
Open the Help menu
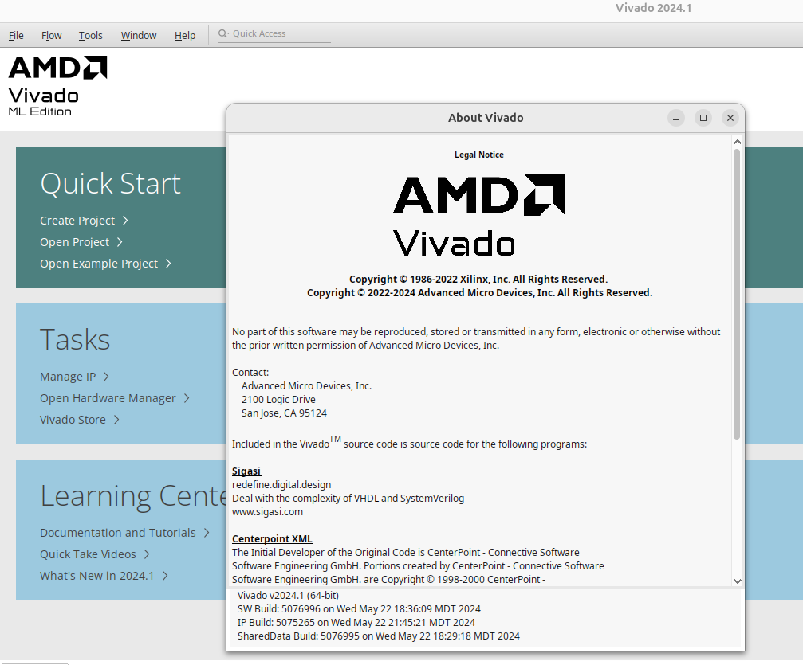[185, 35]
